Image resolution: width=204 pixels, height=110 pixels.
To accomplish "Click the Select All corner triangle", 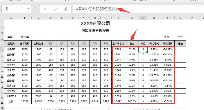I will click(x=2, y=18).
